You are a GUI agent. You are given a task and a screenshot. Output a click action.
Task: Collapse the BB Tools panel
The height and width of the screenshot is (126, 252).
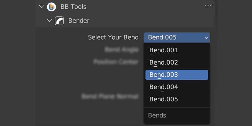click(x=42, y=7)
